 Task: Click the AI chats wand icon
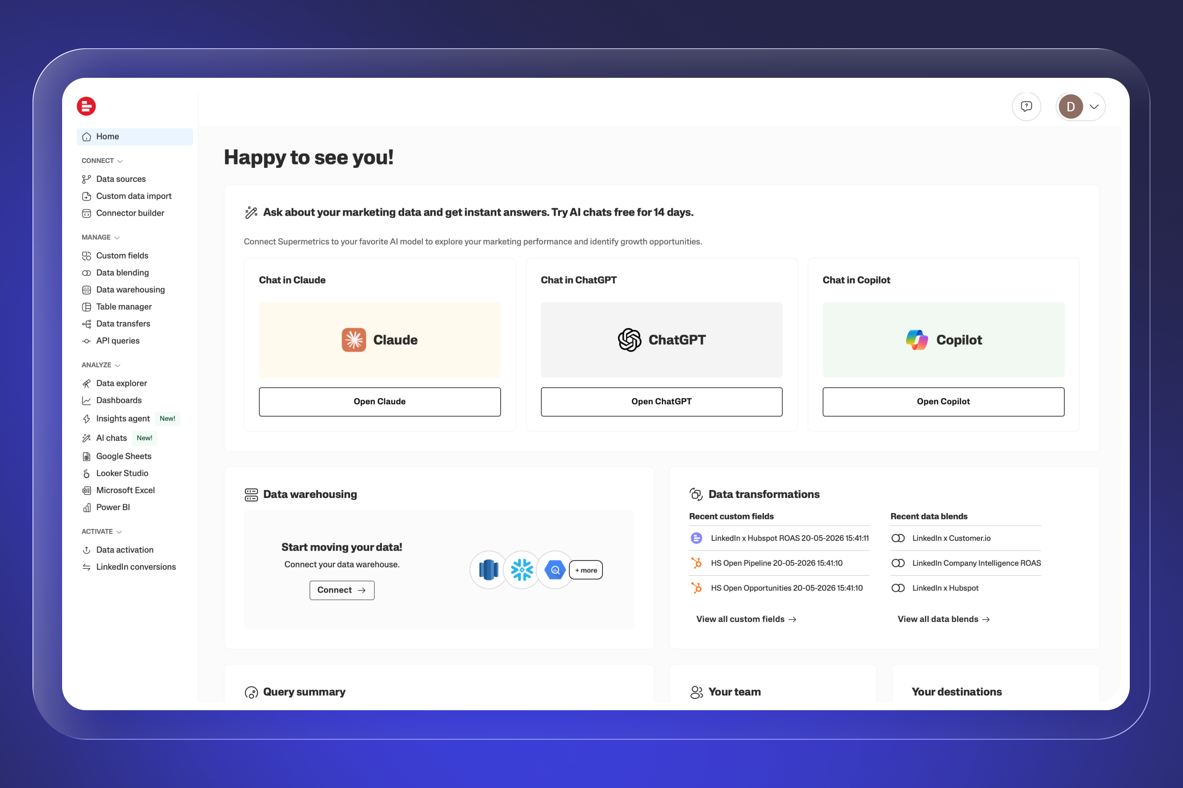click(x=87, y=438)
